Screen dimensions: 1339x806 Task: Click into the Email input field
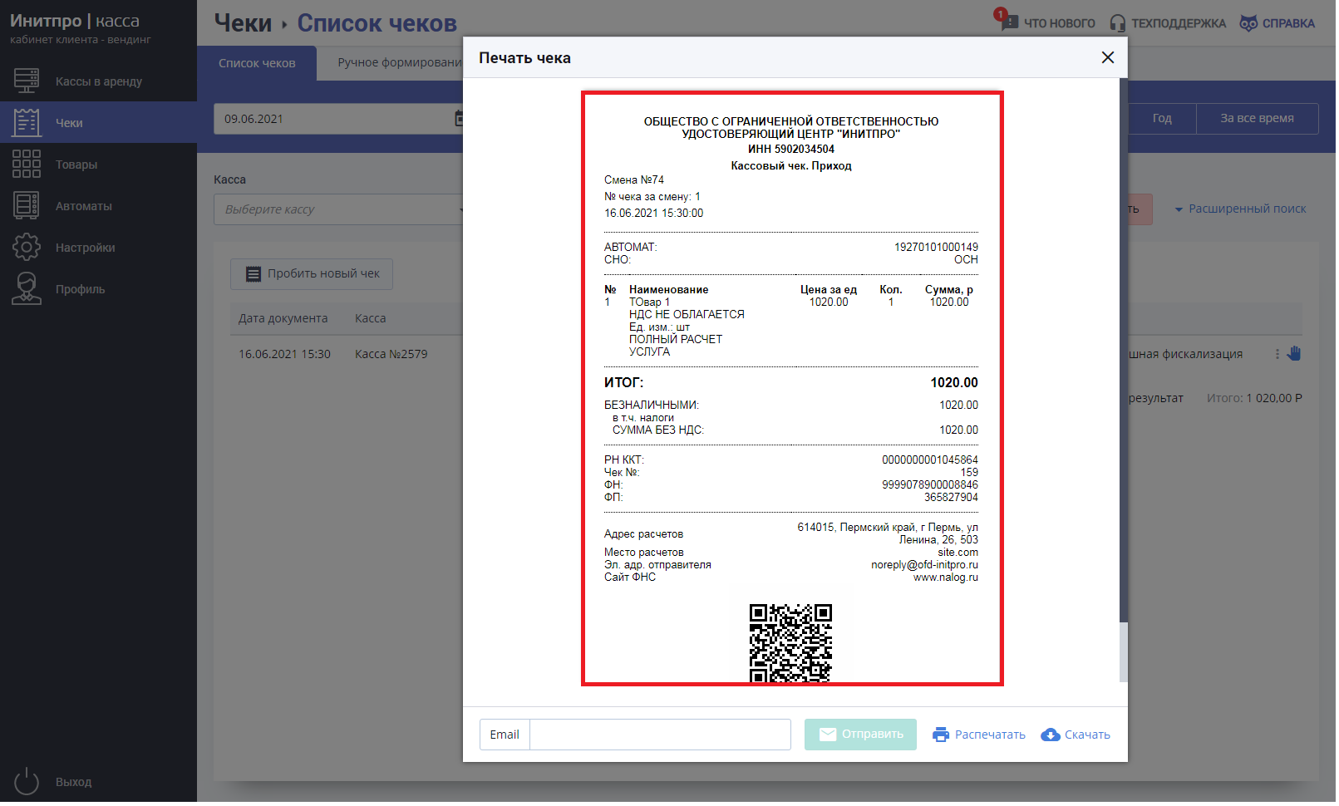click(660, 735)
